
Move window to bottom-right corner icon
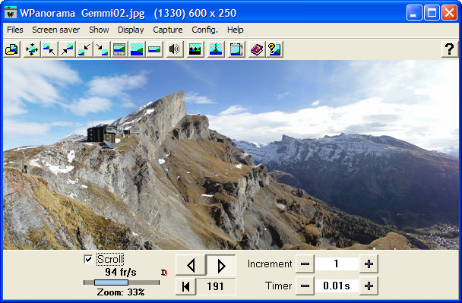click(102, 49)
